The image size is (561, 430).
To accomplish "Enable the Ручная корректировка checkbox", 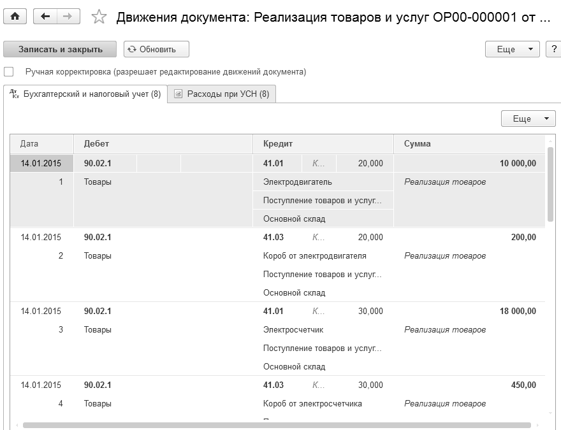I will pyautogui.click(x=9, y=72).
